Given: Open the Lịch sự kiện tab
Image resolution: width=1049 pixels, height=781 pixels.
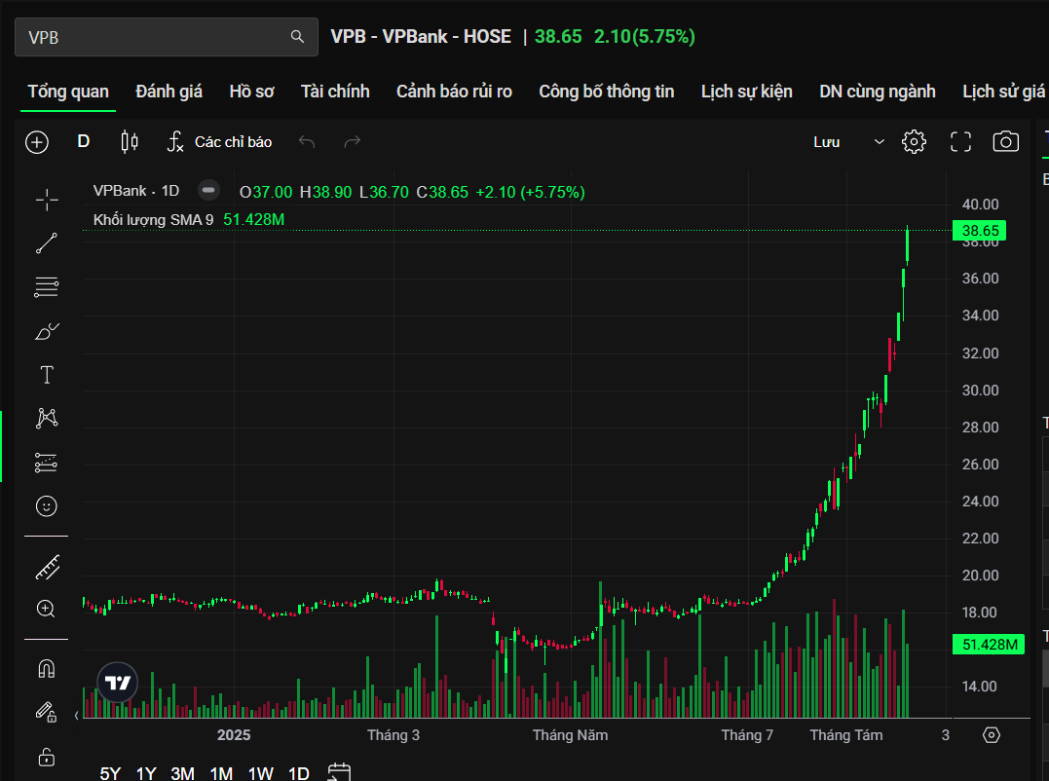Looking at the screenshot, I should click(x=747, y=92).
